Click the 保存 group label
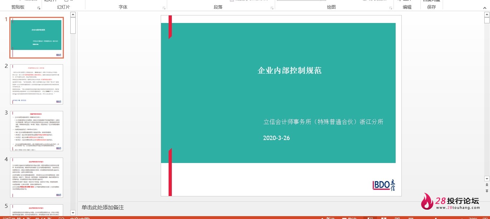Screen dimensions: 490x219 (432, 7)
